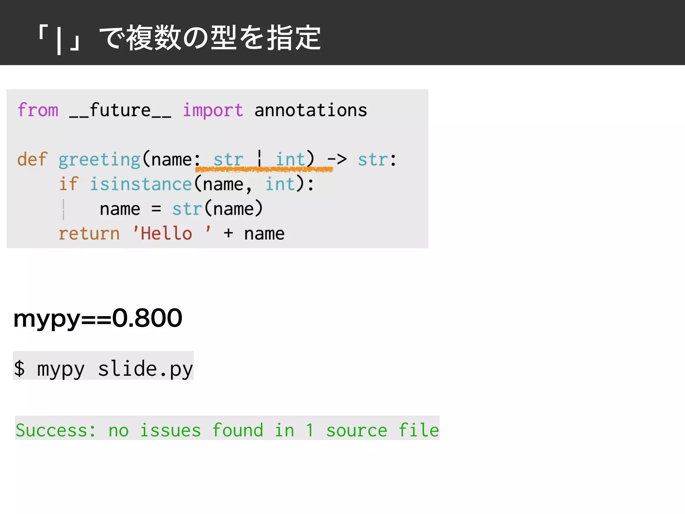685x514 pixels.
Task: Click 'int' inside the isinstance call
Action: [280, 184]
